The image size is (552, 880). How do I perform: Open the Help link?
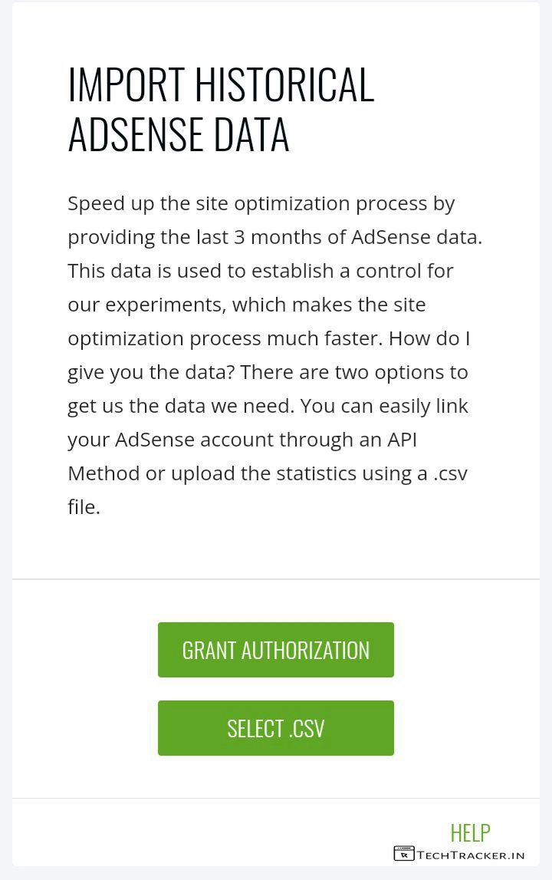(470, 832)
